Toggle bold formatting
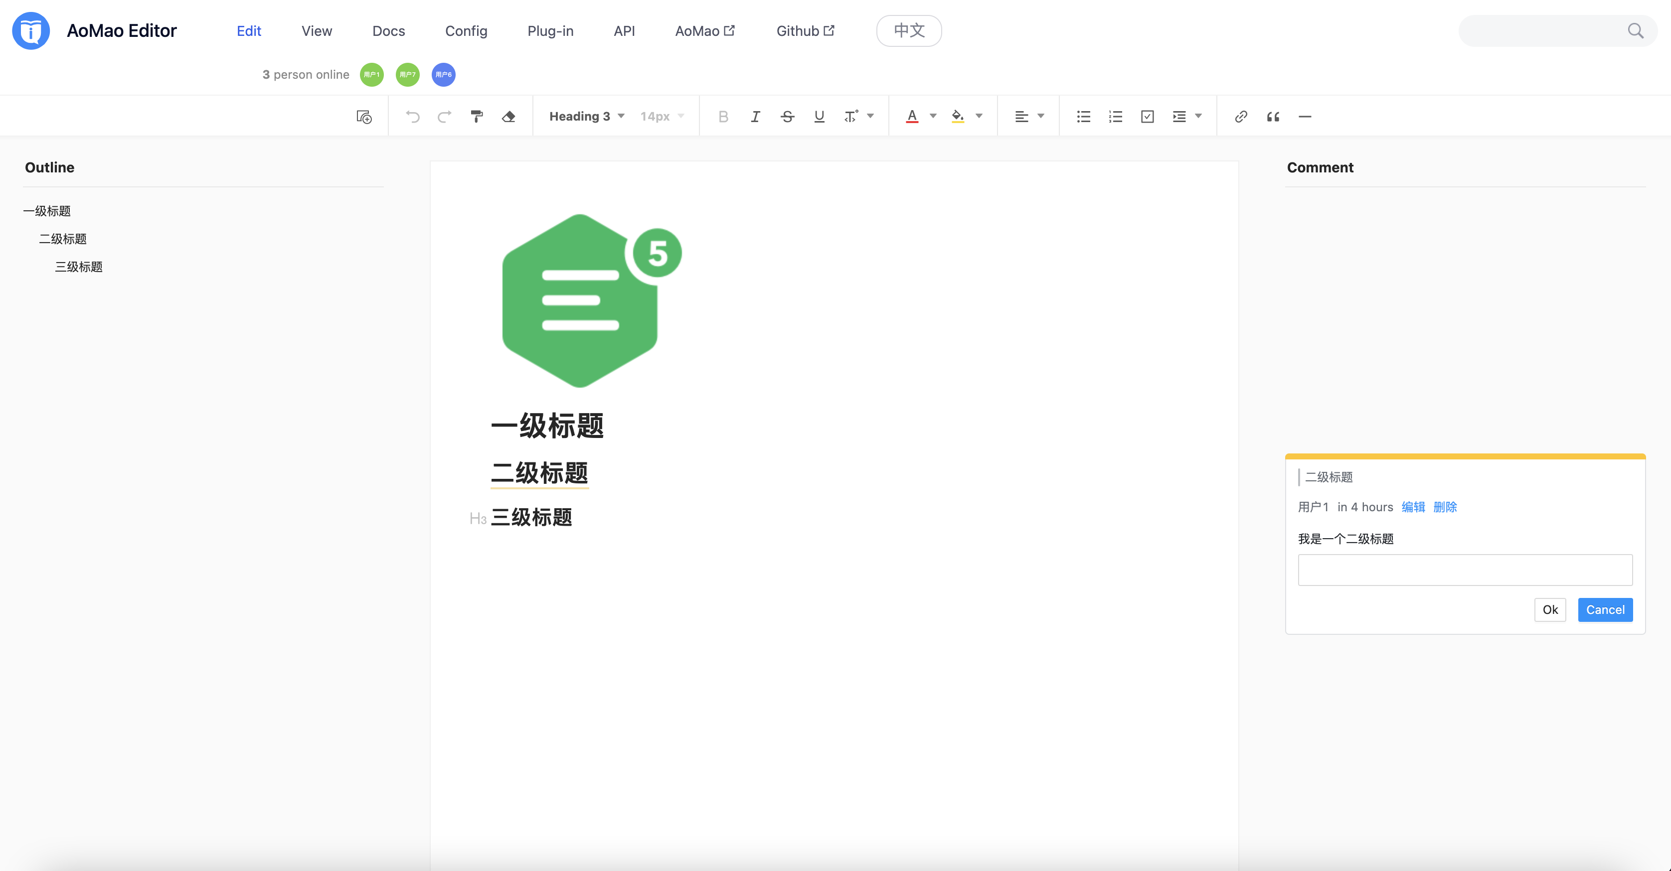 click(x=723, y=117)
